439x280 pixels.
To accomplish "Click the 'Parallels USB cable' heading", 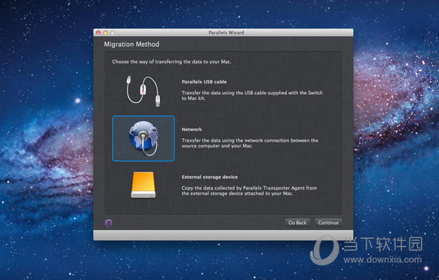I will 204,82.
